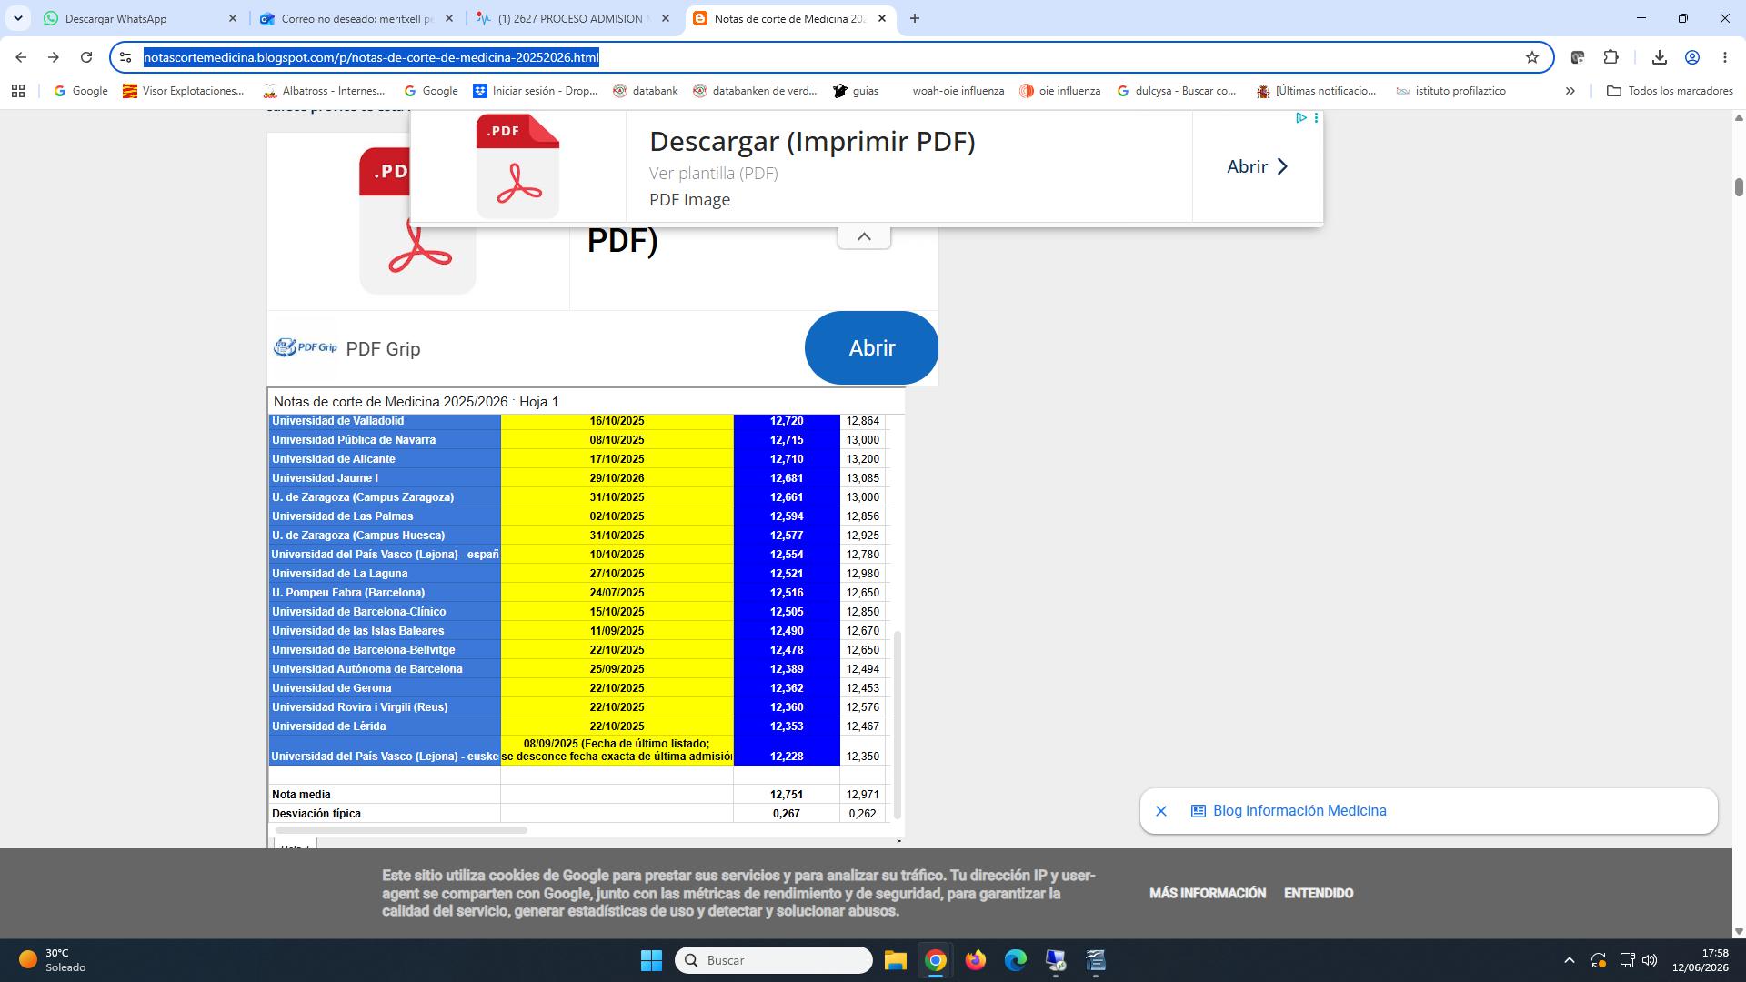Open the Blog información Medicina link
This screenshot has width=1746, height=982.
coord(1299,811)
